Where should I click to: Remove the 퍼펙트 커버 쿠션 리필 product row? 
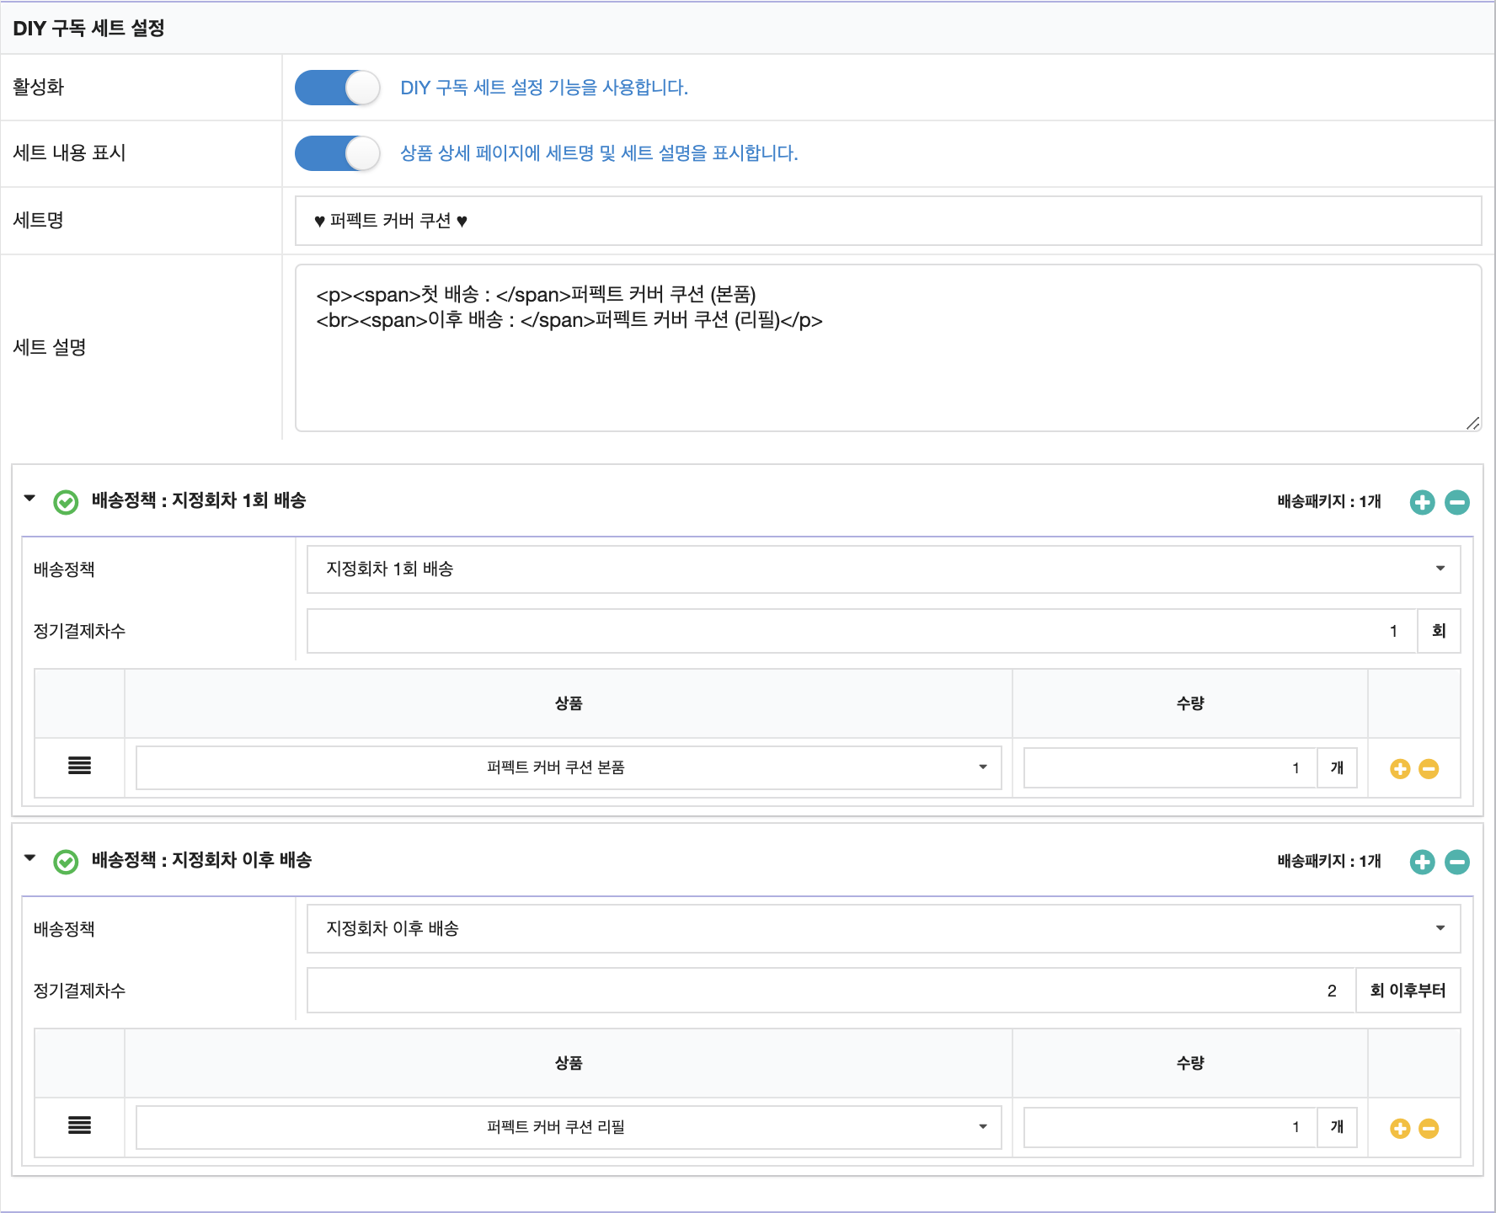pos(1429,1128)
